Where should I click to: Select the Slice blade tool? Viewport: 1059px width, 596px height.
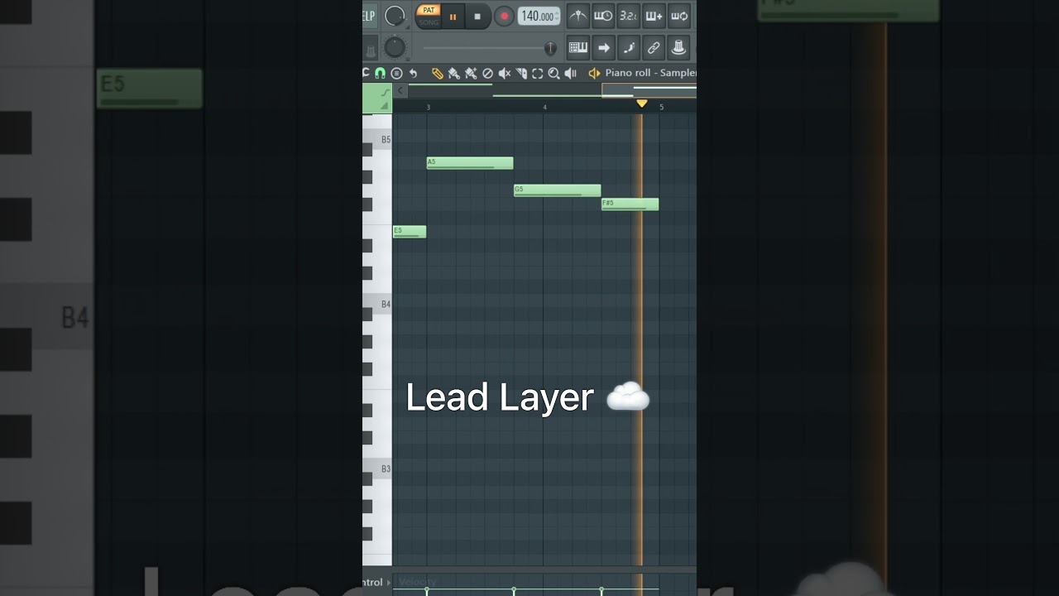tap(520, 73)
